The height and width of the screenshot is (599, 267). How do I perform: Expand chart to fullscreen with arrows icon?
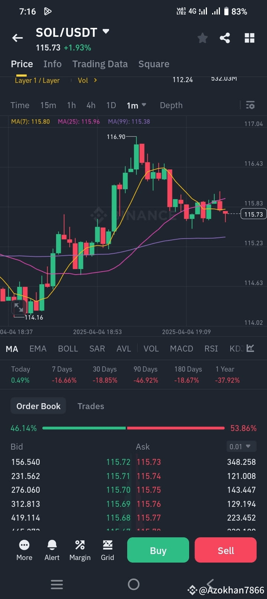(18, 308)
